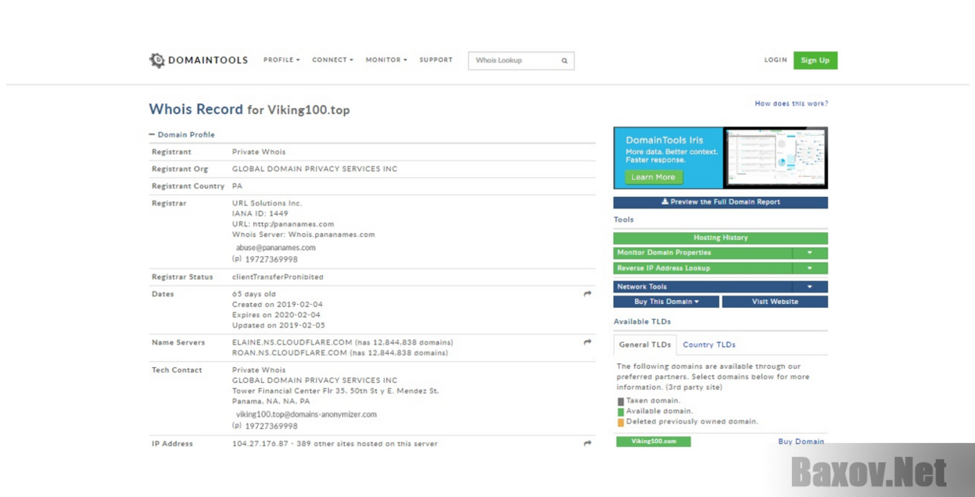Click Learn More in the Iris ad
975x497 pixels.
(654, 177)
